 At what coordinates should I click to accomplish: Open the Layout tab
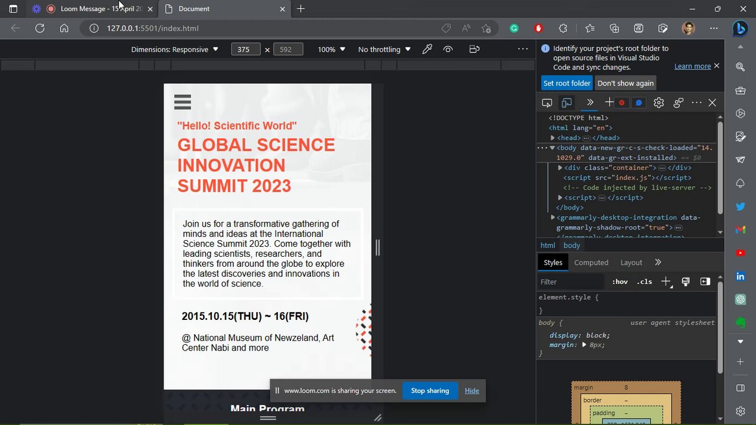631,263
